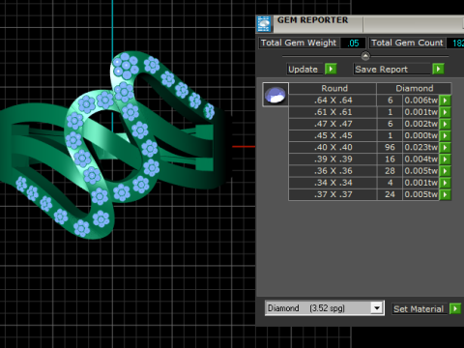Click the 0.004tw weight cell
This screenshot has width=464, height=348.
[420, 159]
